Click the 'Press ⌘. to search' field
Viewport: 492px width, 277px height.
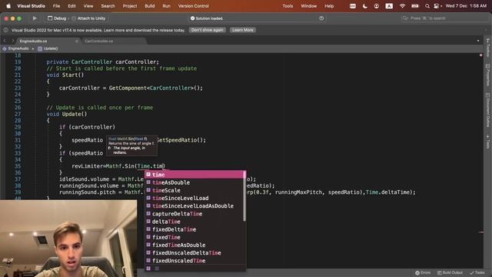click(444, 18)
